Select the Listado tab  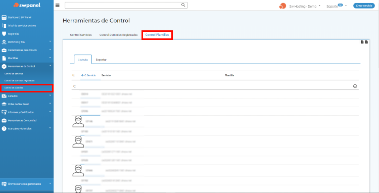pyautogui.click(x=83, y=60)
